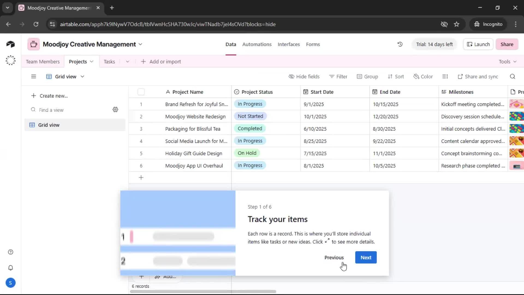
Task: Close the Moodjoy browser tab
Action: (98, 8)
